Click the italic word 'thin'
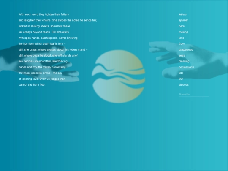 click(181, 79)
